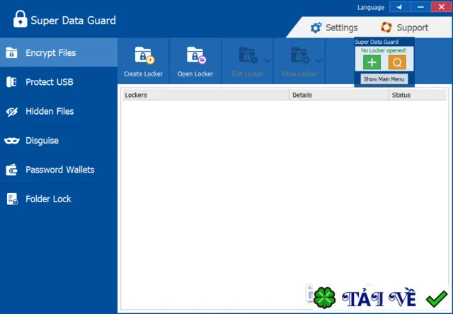Open the Encrypt Files section

tap(59, 52)
